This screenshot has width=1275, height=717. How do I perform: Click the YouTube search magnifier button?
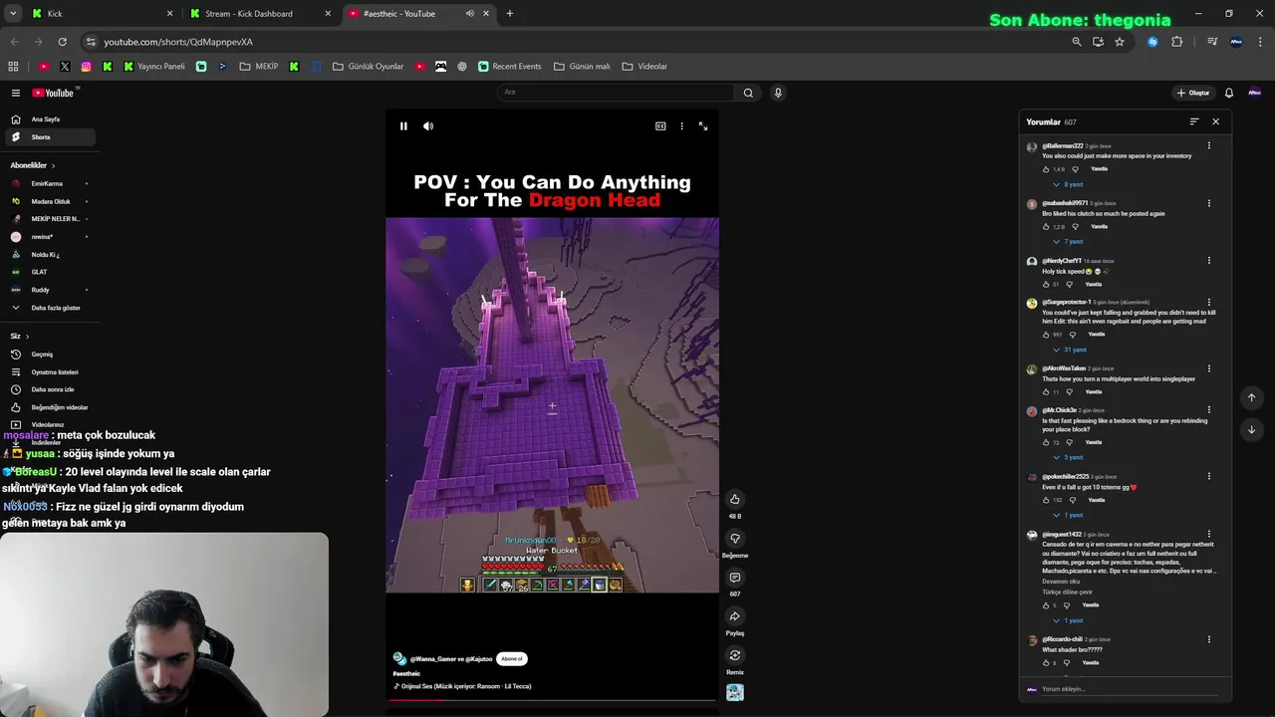(x=748, y=93)
